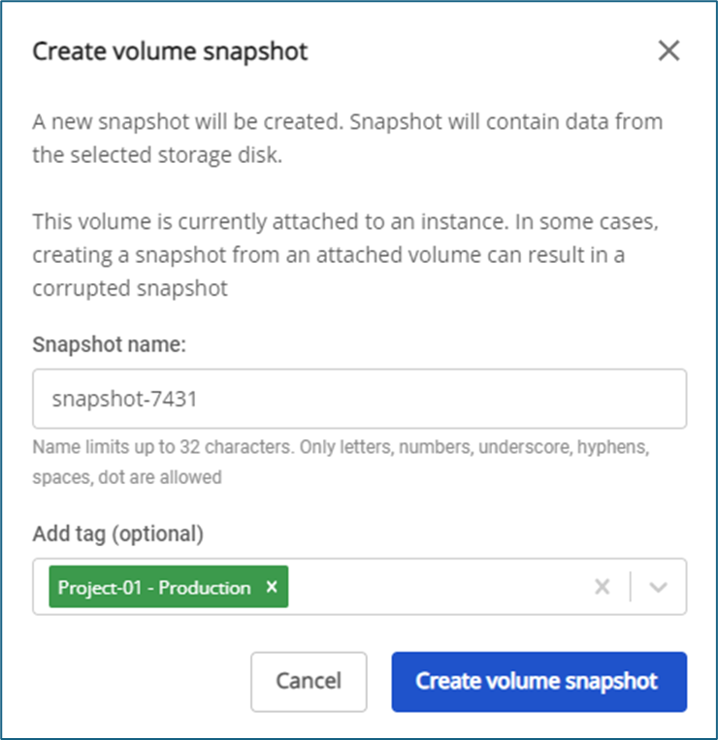The height and width of the screenshot is (740, 718).
Task: Clear all selected tags in tag field
Action: click(x=602, y=587)
